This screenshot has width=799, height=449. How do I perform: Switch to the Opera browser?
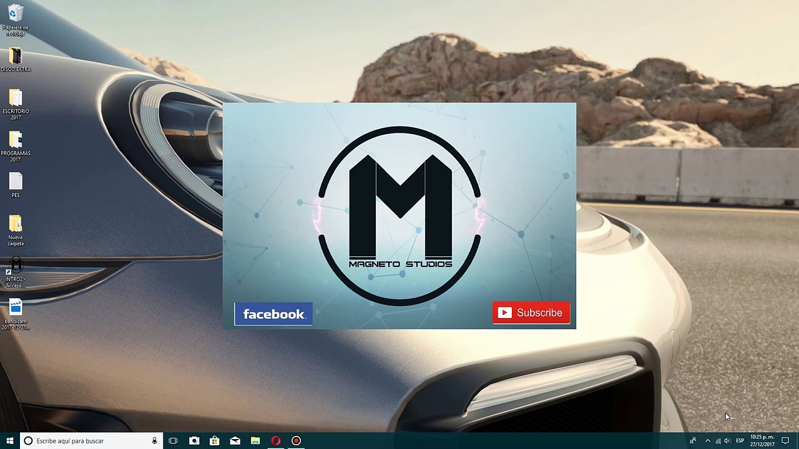tap(276, 441)
